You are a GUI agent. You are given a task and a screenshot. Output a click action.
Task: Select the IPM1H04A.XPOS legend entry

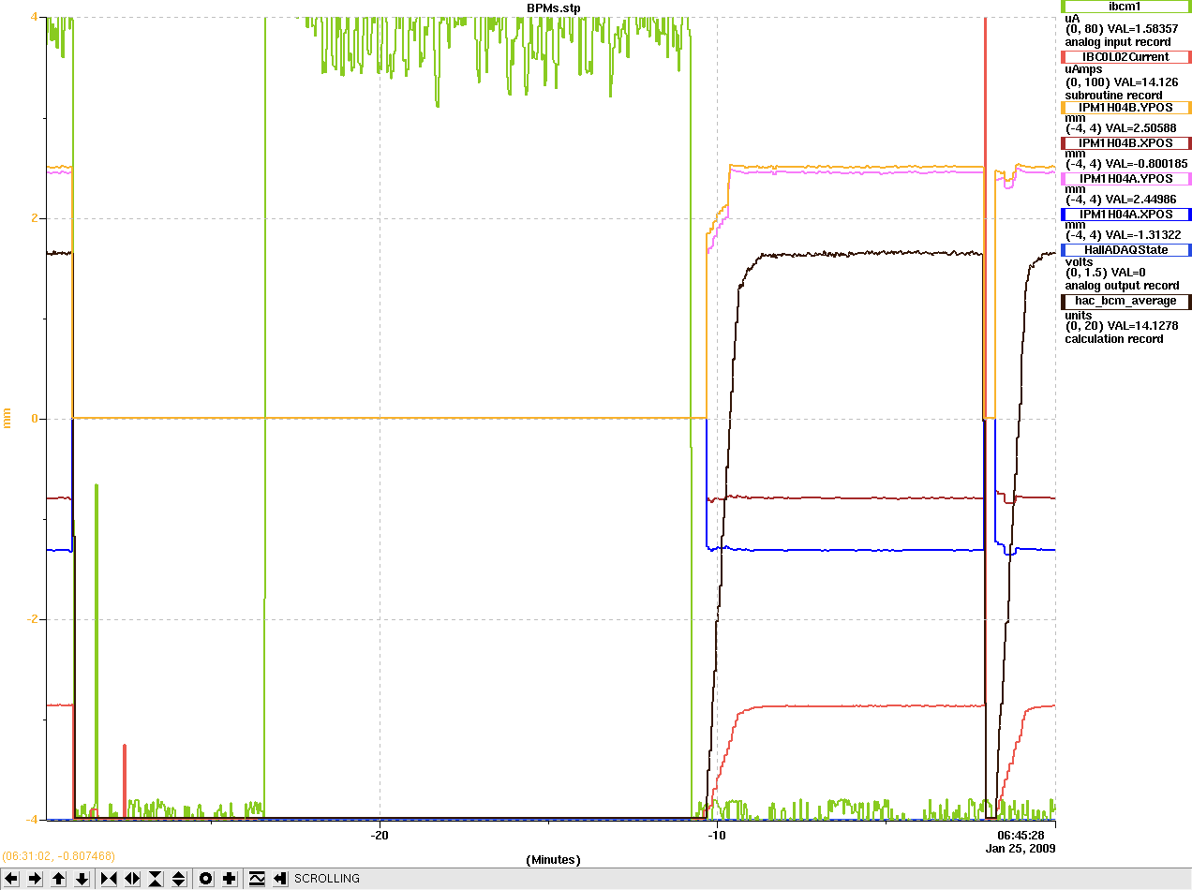tap(1125, 215)
